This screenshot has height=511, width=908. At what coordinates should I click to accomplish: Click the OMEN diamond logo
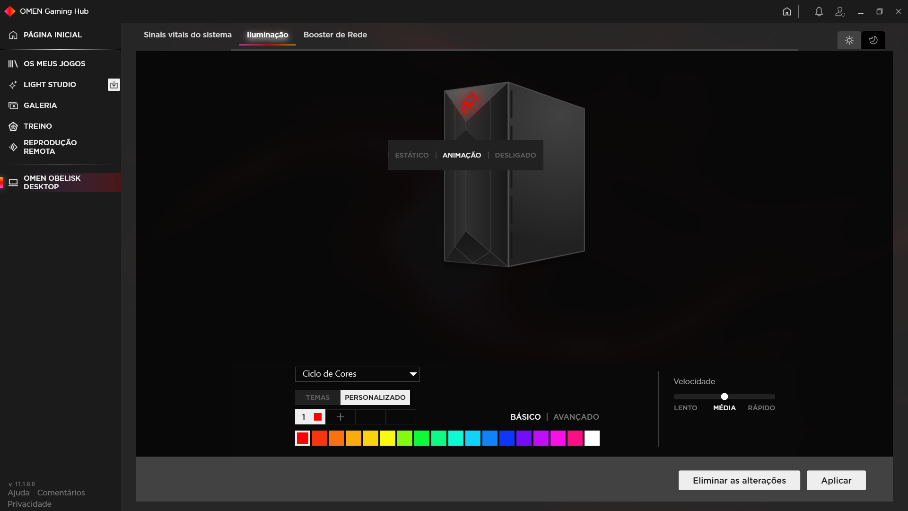[9, 11]
